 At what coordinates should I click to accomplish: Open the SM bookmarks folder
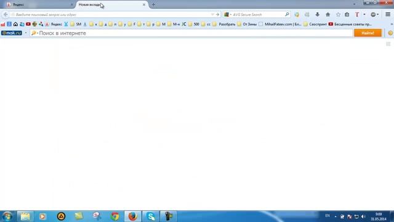click(76, 24)
